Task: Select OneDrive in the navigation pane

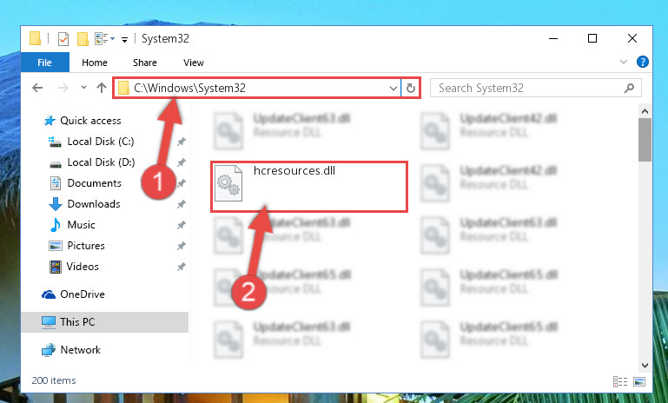Action: (73, 294)
